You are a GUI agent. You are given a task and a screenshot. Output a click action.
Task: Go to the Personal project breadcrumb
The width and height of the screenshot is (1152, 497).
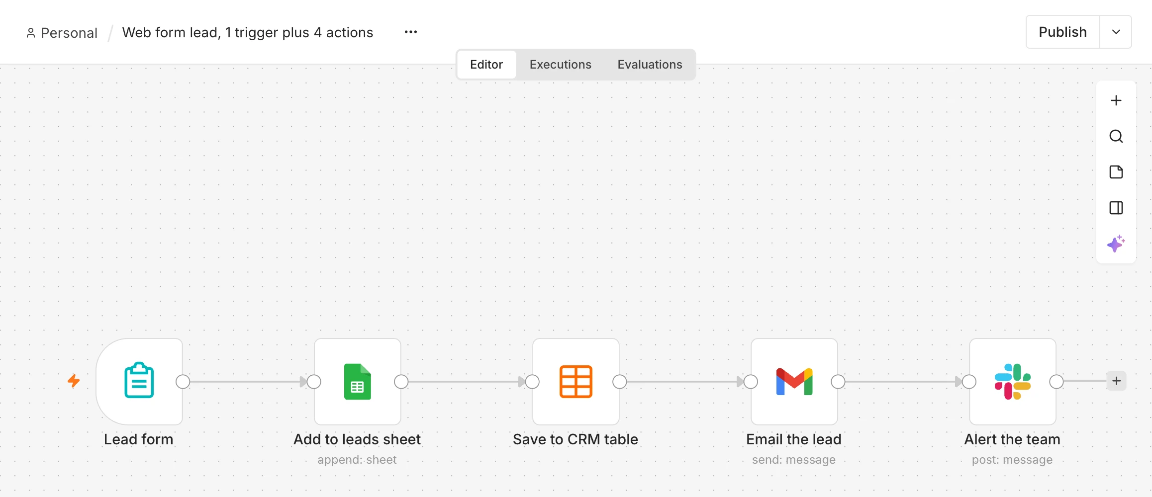(x=69, y=33)
